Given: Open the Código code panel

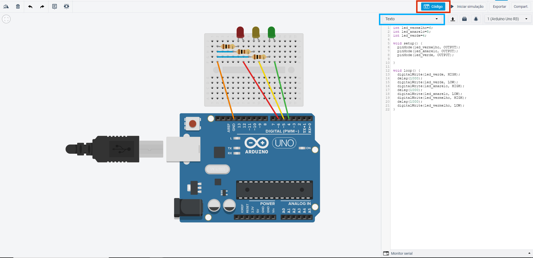Looking at the screenshot, I should click(433, 6).
